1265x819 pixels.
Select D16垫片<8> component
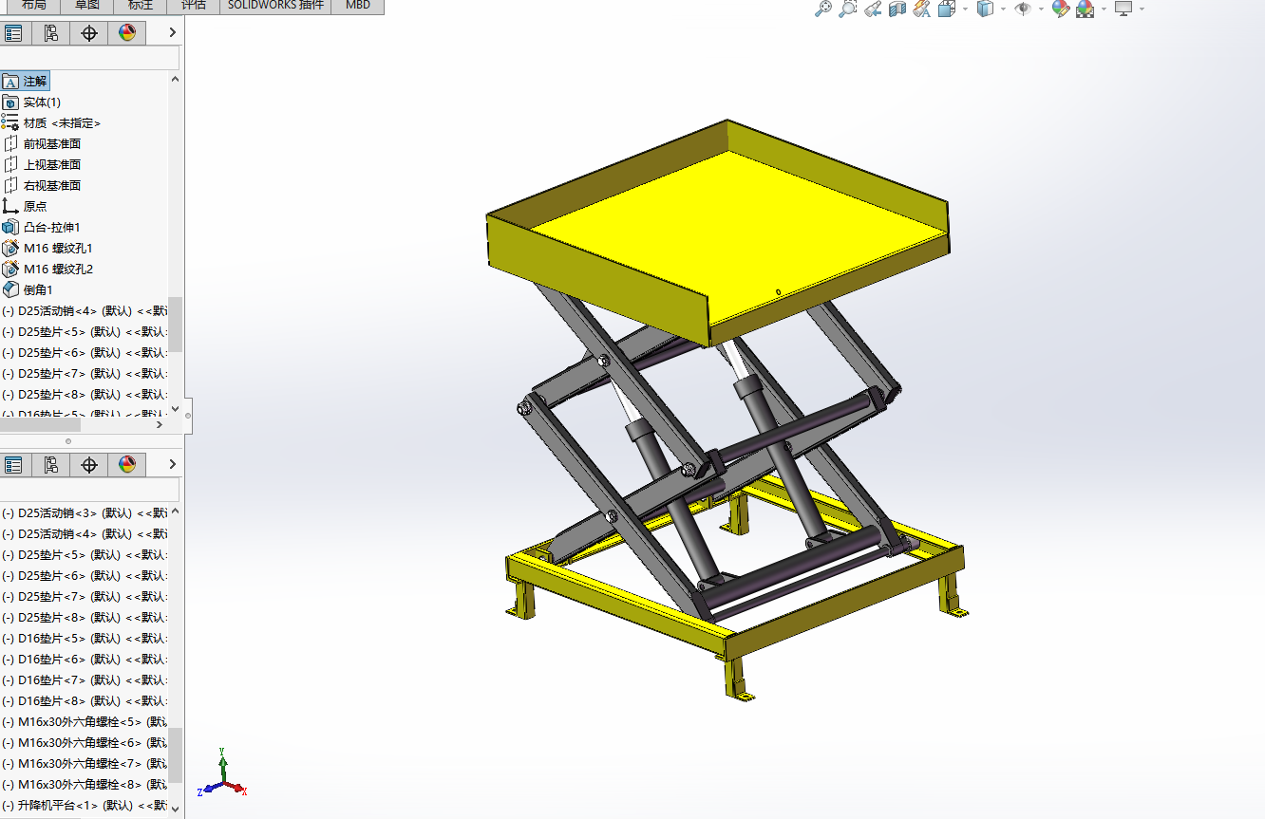click(85, 701)
